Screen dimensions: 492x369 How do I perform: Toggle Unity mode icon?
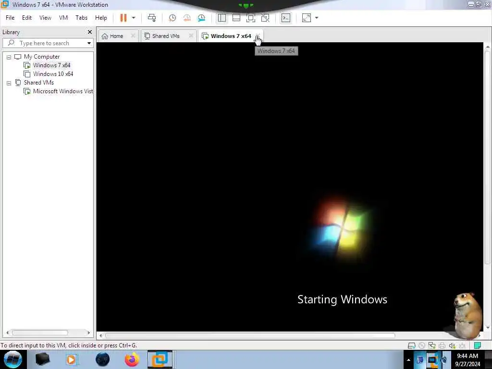coord(265,18)
